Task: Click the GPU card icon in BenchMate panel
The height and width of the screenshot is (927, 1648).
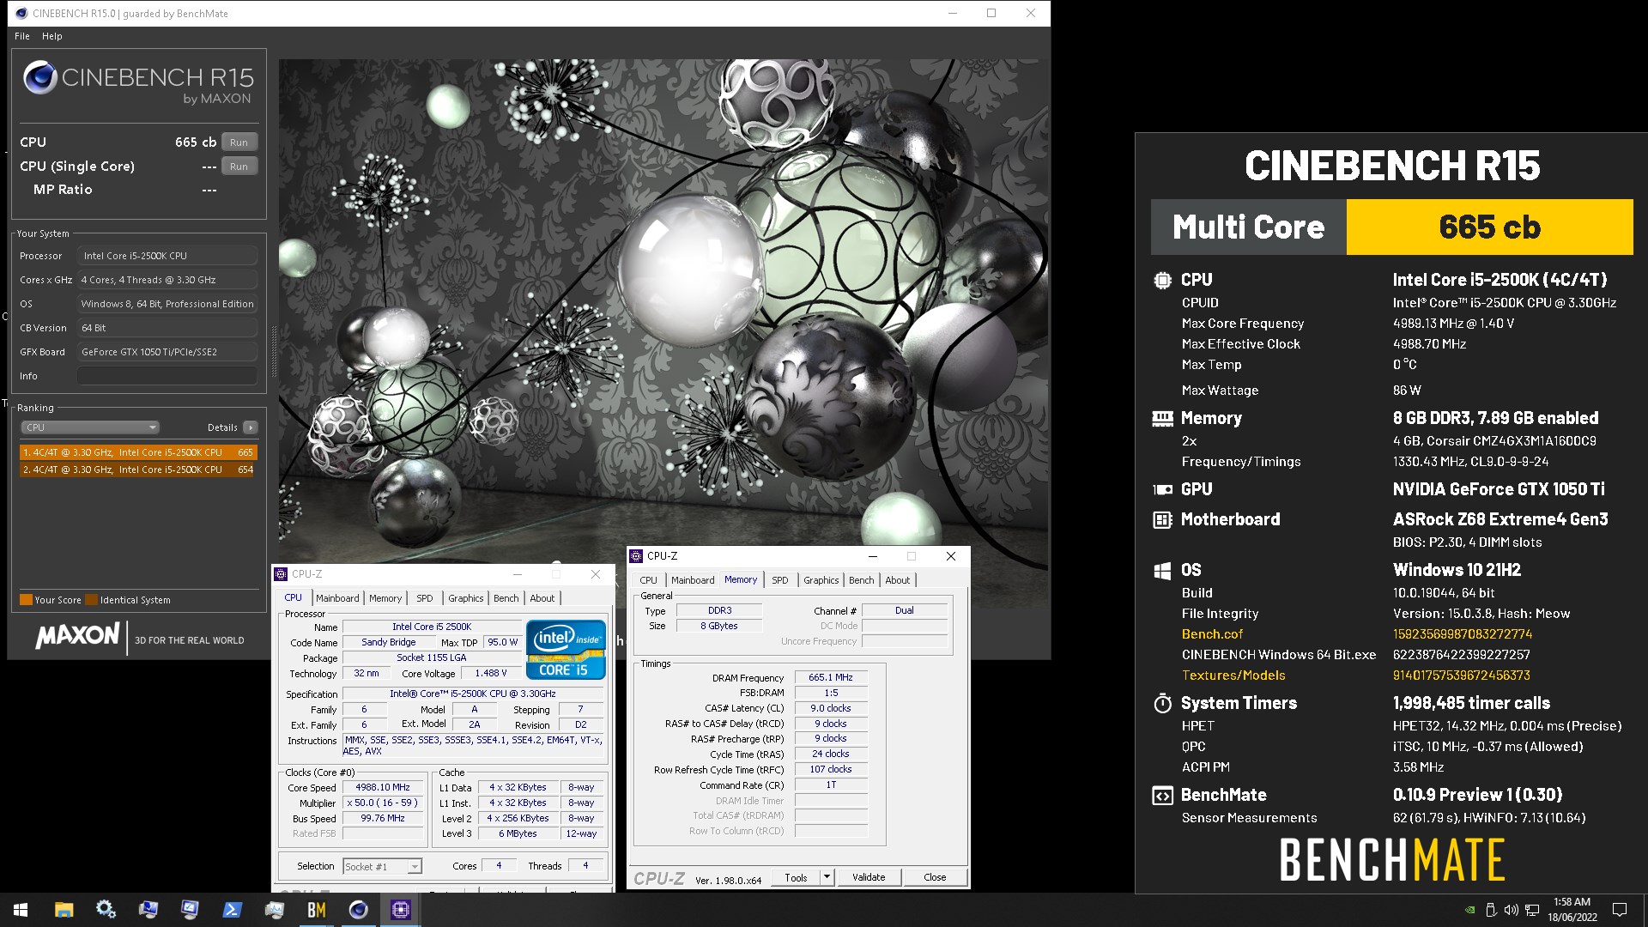Action: point(1162,489)
